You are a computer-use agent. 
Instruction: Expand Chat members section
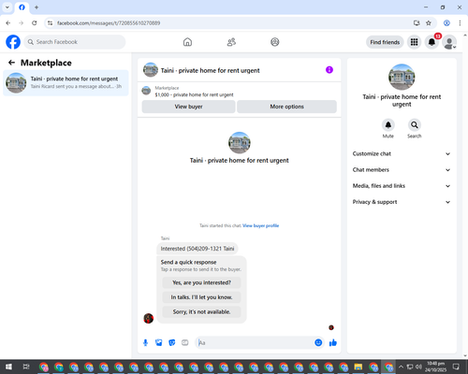click(x=402, y=170)
